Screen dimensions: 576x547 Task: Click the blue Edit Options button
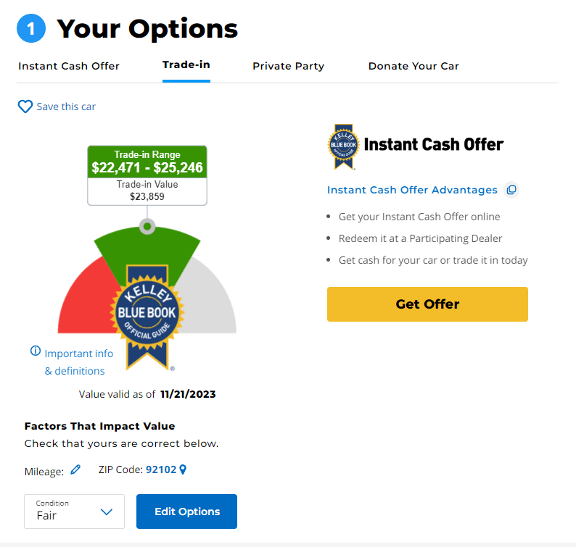tap(186, 511)
